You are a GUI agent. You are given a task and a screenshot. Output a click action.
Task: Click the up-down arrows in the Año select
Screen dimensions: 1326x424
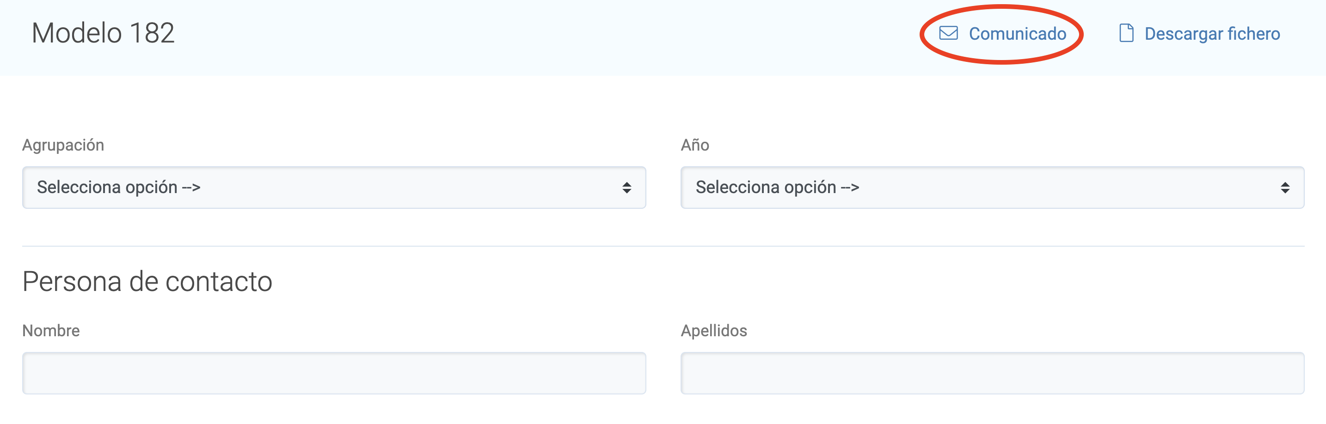pos(1285,188)
